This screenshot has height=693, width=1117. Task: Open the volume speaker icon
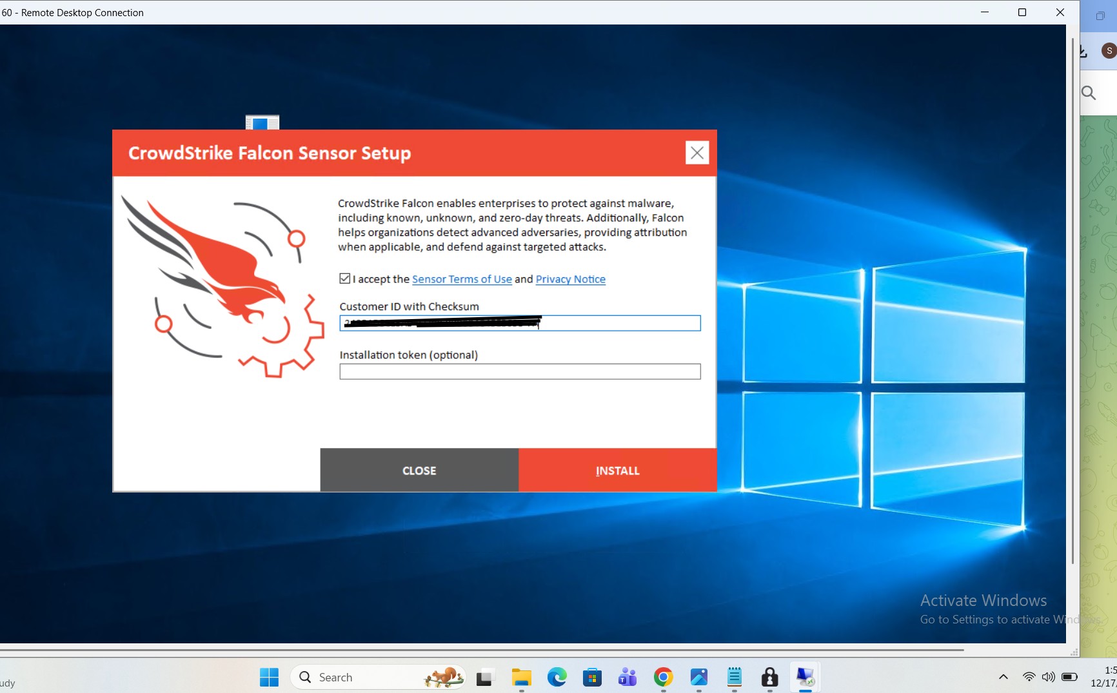tap(1049, 677)
